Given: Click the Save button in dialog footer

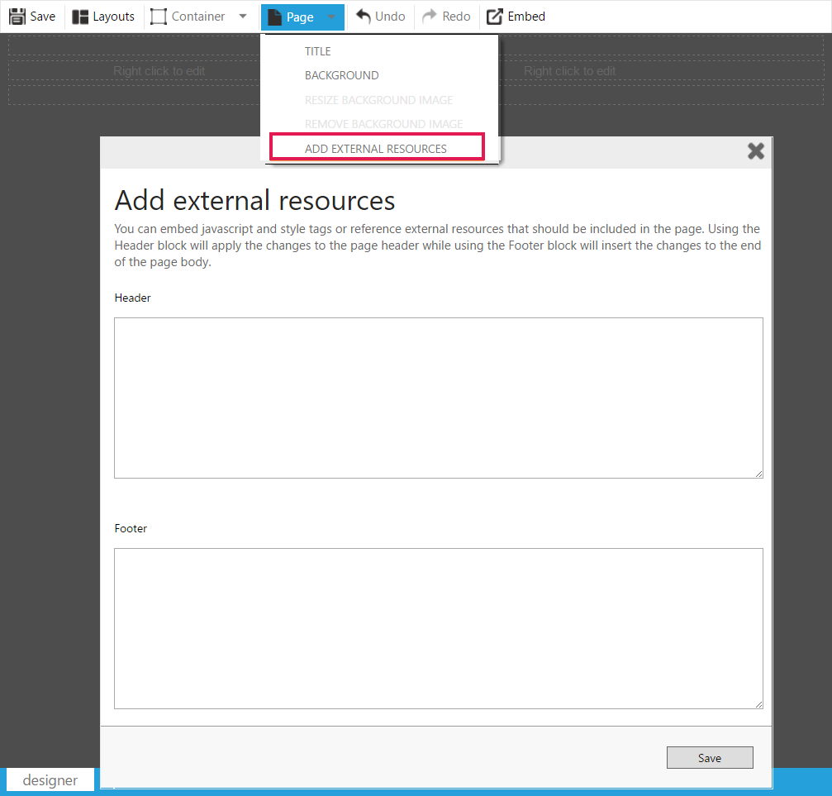Looking at the screenshot, I should (x=710, y=758).
